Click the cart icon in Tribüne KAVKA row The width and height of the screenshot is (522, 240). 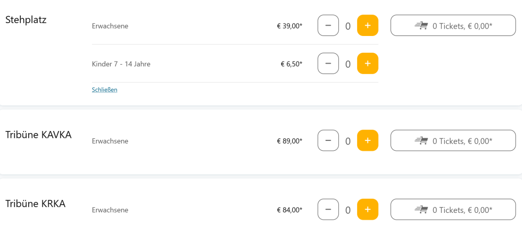[x=422, y=141]
